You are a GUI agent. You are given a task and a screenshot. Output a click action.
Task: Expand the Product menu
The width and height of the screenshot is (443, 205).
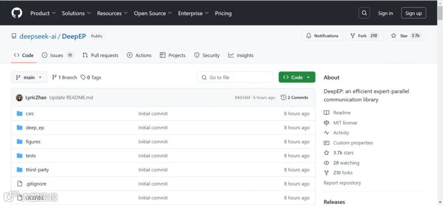point(43,13)
